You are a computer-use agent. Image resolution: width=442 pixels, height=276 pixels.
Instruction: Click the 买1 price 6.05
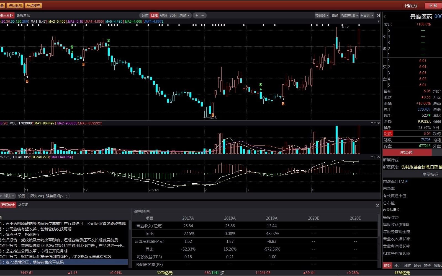point(423,61)
